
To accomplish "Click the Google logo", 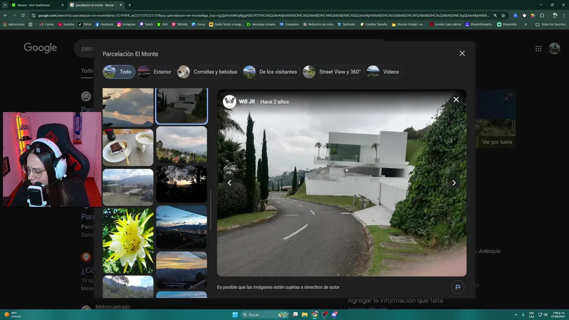I will pyautogui.click(x=40, y=48).
